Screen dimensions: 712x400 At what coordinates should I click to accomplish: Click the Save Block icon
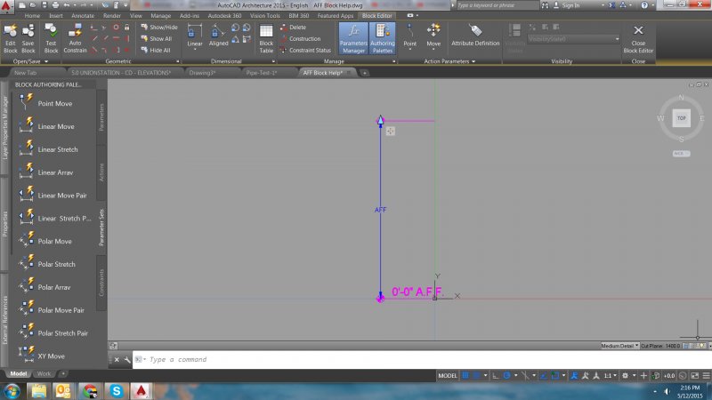point(28,36)
